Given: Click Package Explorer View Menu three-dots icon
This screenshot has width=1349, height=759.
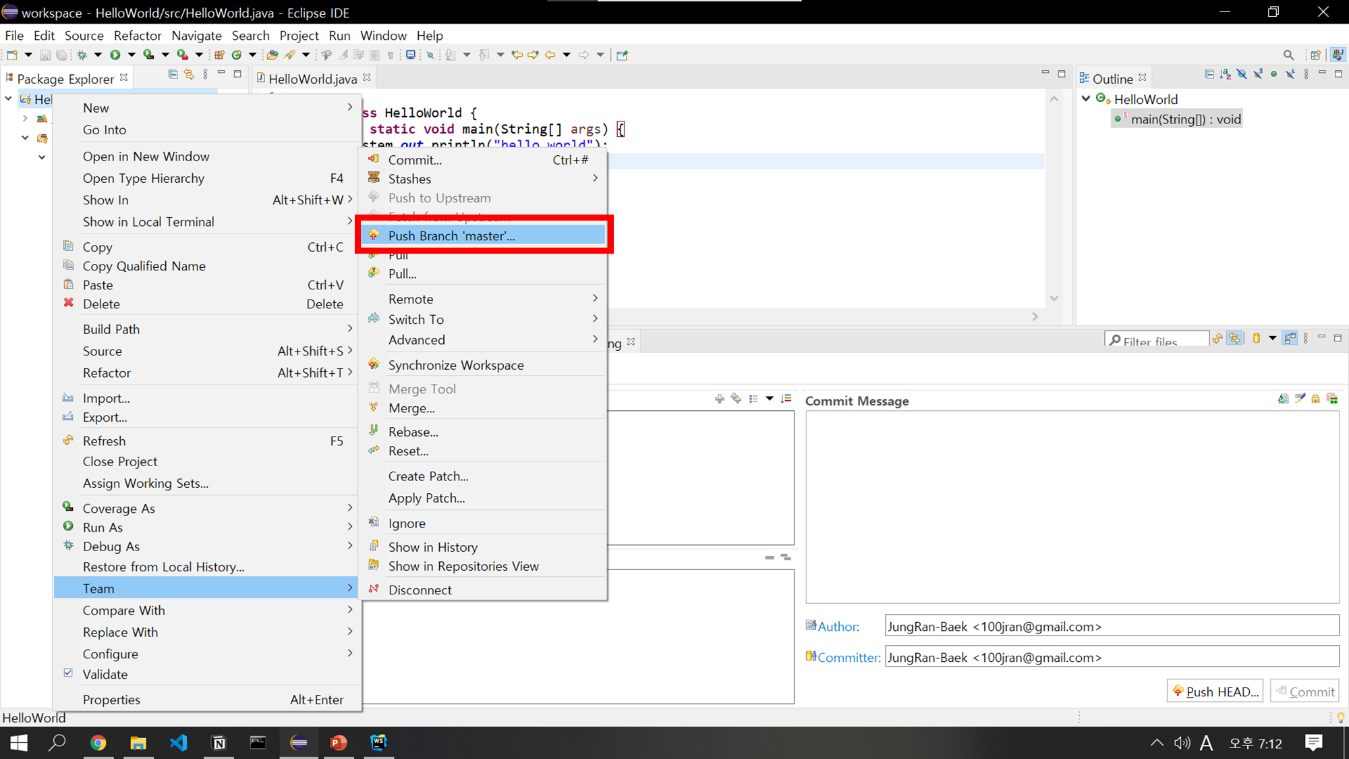Looking at the screenshot, I should [x=205, y=74].
